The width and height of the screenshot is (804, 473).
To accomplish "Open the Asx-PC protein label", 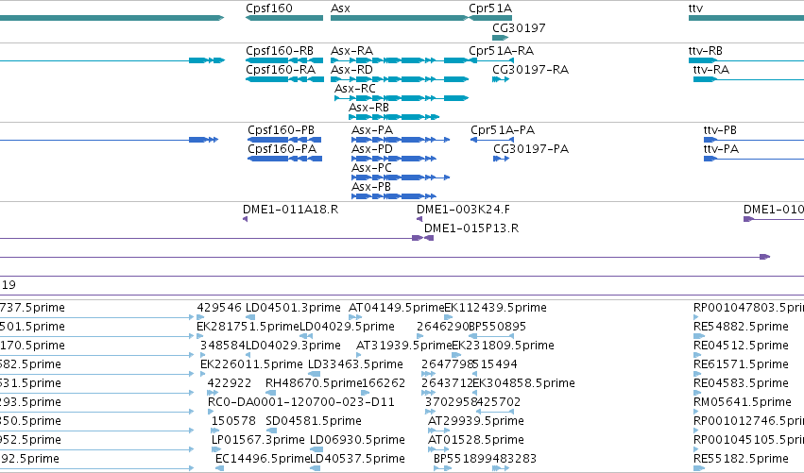I will click(371, 168).
